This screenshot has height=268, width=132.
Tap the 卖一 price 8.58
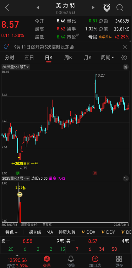(x=28, y=241)
